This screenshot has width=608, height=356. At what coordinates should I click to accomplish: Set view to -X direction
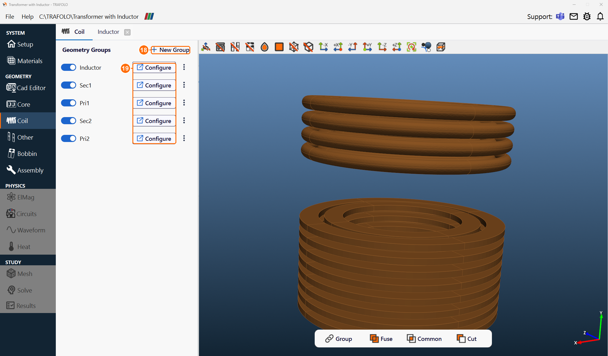[323, 47]
